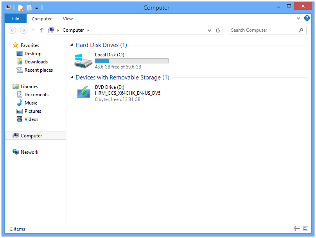The width and height of the screenshot is (316, 238).
Task: Click the Local Disk (C:) label
Action: 110,55
